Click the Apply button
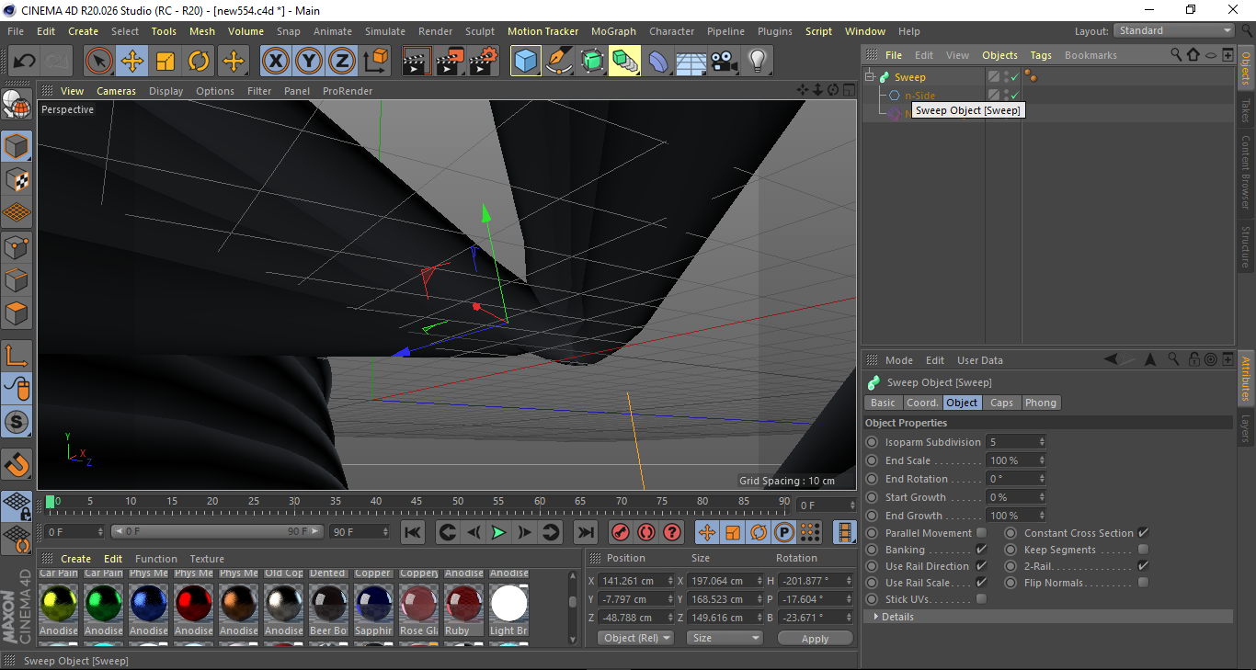1256x670 pixels. pos(815,638)
